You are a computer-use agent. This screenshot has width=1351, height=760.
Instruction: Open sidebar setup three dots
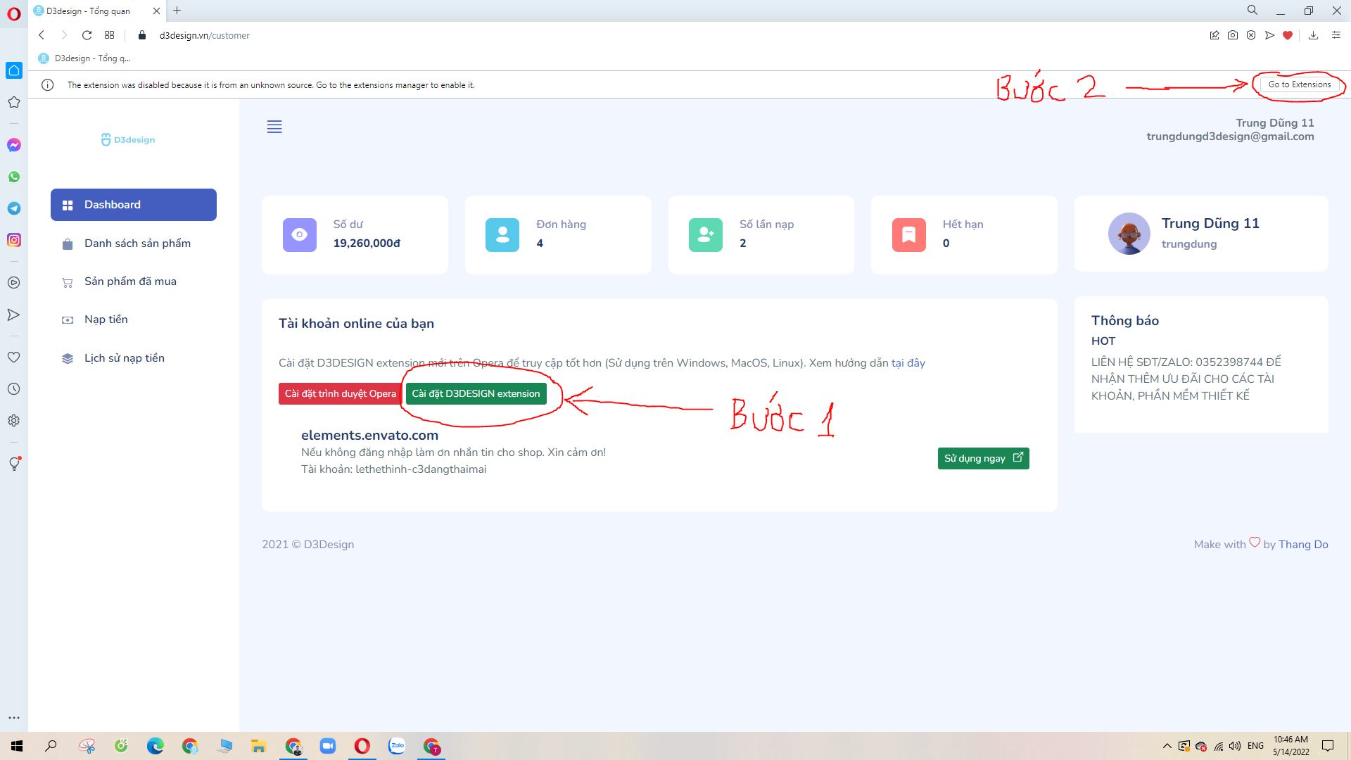coord(13,718)
